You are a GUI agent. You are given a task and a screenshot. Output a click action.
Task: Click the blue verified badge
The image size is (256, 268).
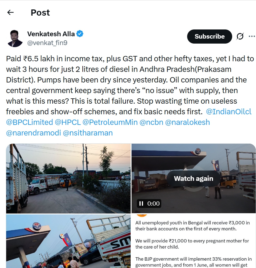coord(80,34)
